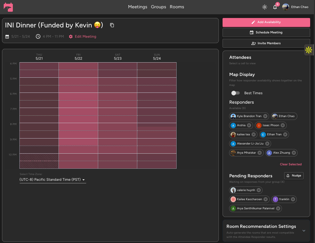The height and width of the screenshot is (243, 315).
Task: Nudge pending responders button
Action: click(294, 176)
